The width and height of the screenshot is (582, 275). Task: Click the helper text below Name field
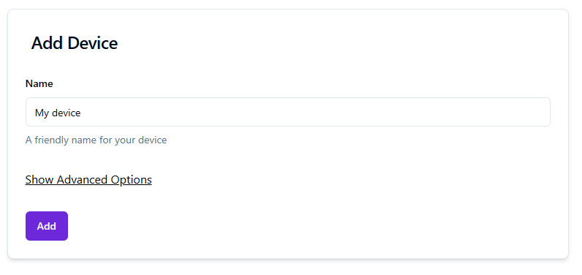tap(96, 140)
